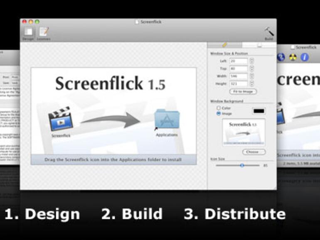The width and height of the screenshot is (320, 240).
Task: Click the Top position field
Action: coord(239,69)
